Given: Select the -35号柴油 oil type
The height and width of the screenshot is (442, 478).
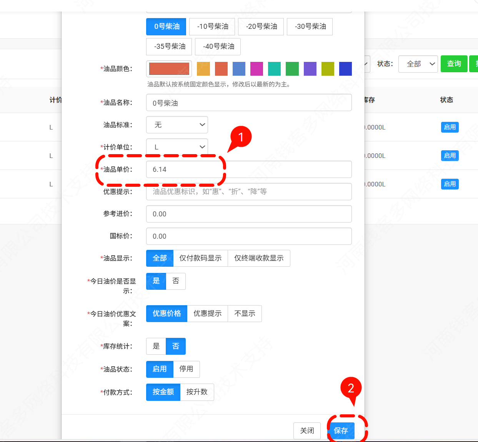Looking at the screenshot, I should pyautogui.click(x=169, y=47).
